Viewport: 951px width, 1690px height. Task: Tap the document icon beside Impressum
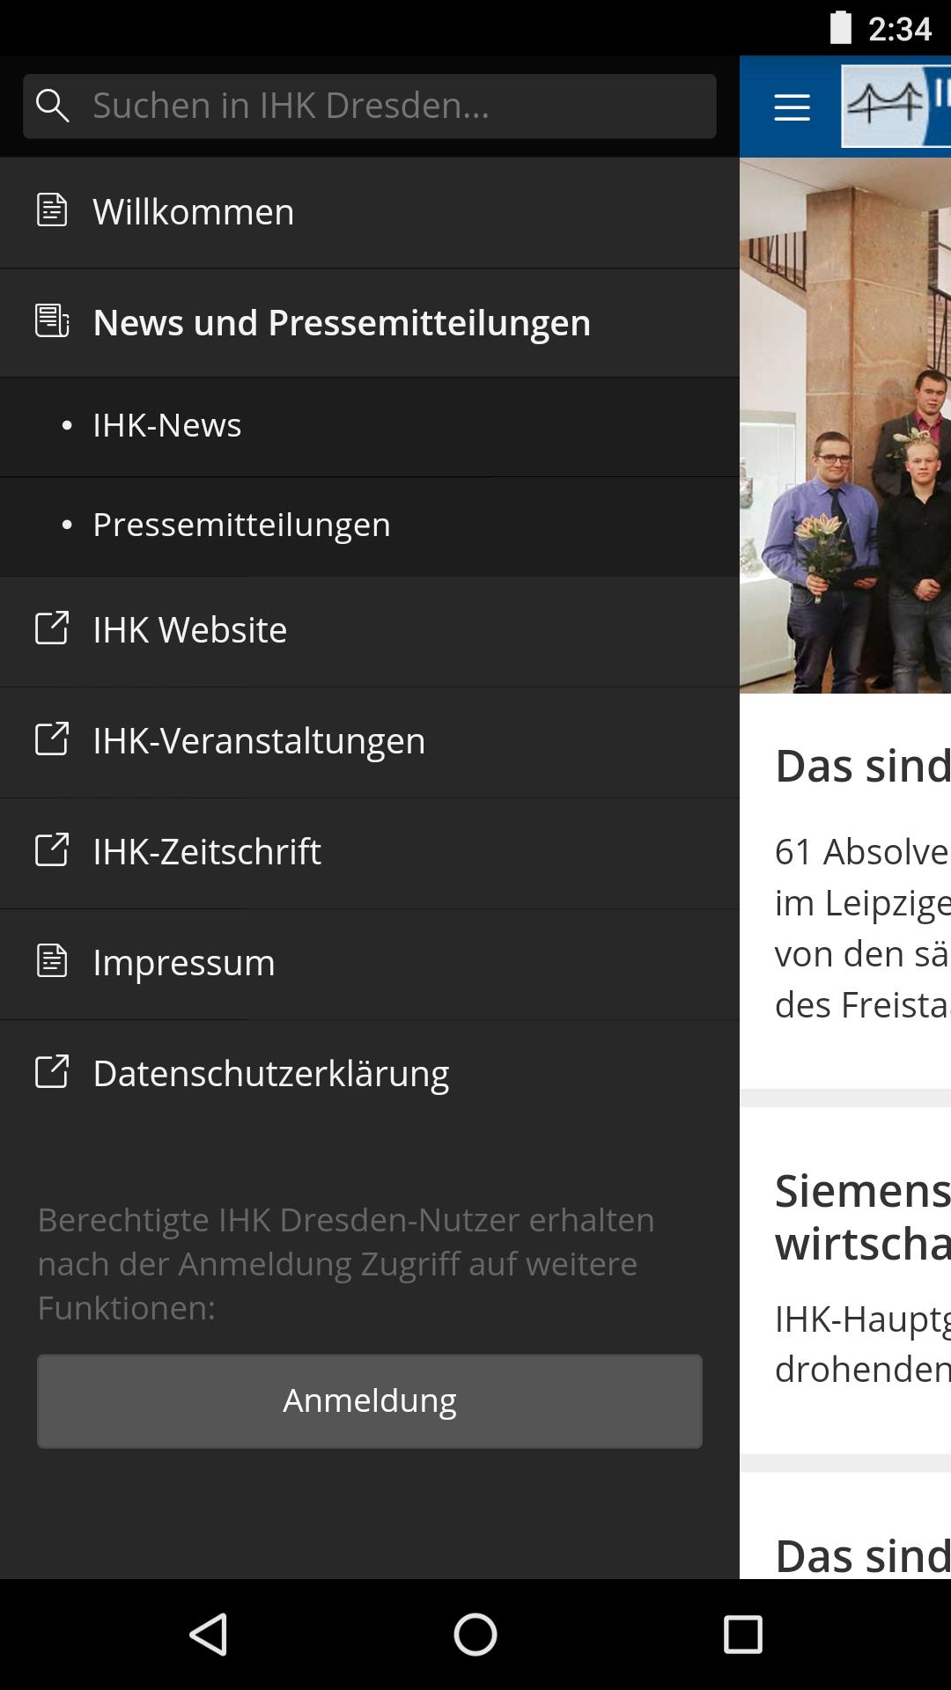pos(52,961)
